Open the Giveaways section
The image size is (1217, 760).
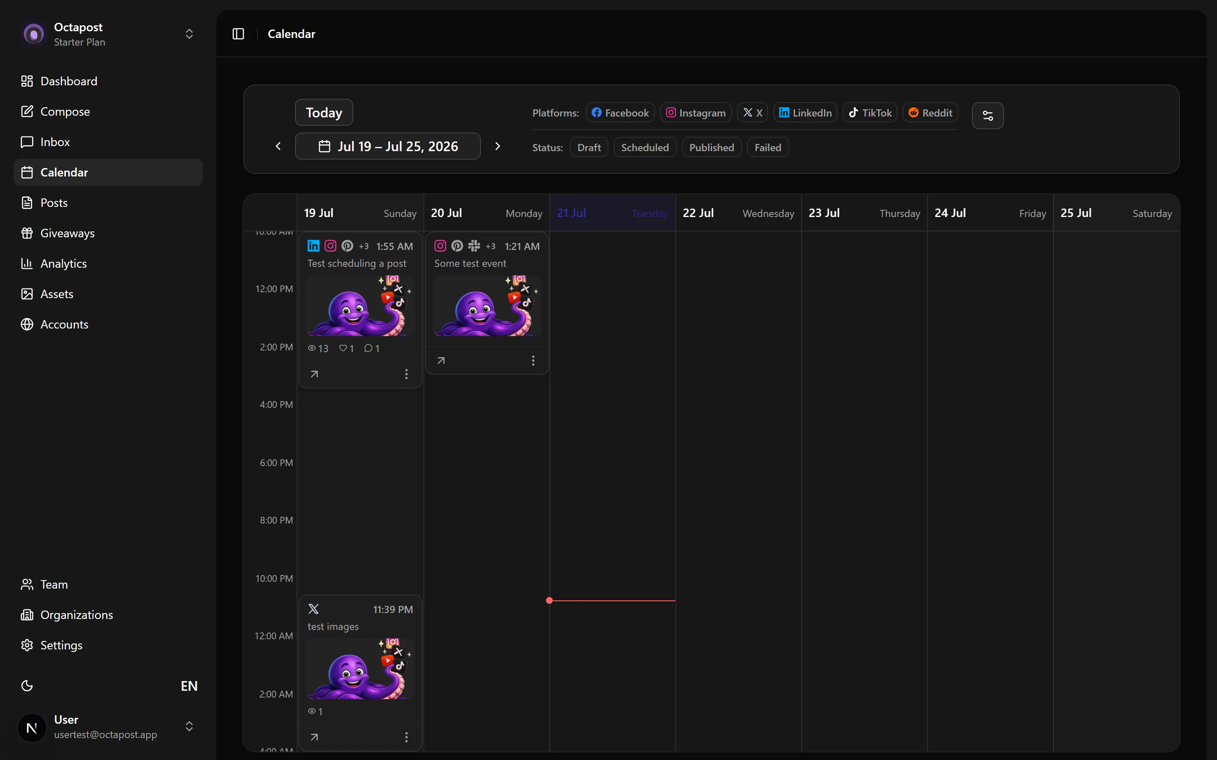coord(108,233)
